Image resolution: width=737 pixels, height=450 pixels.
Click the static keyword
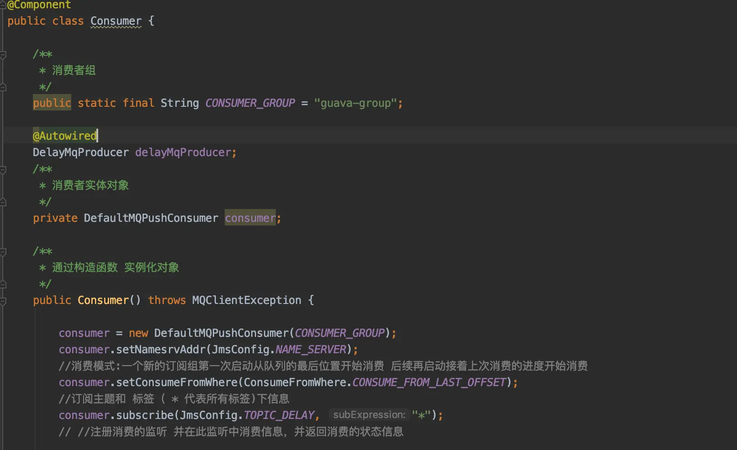pos(97,103)
